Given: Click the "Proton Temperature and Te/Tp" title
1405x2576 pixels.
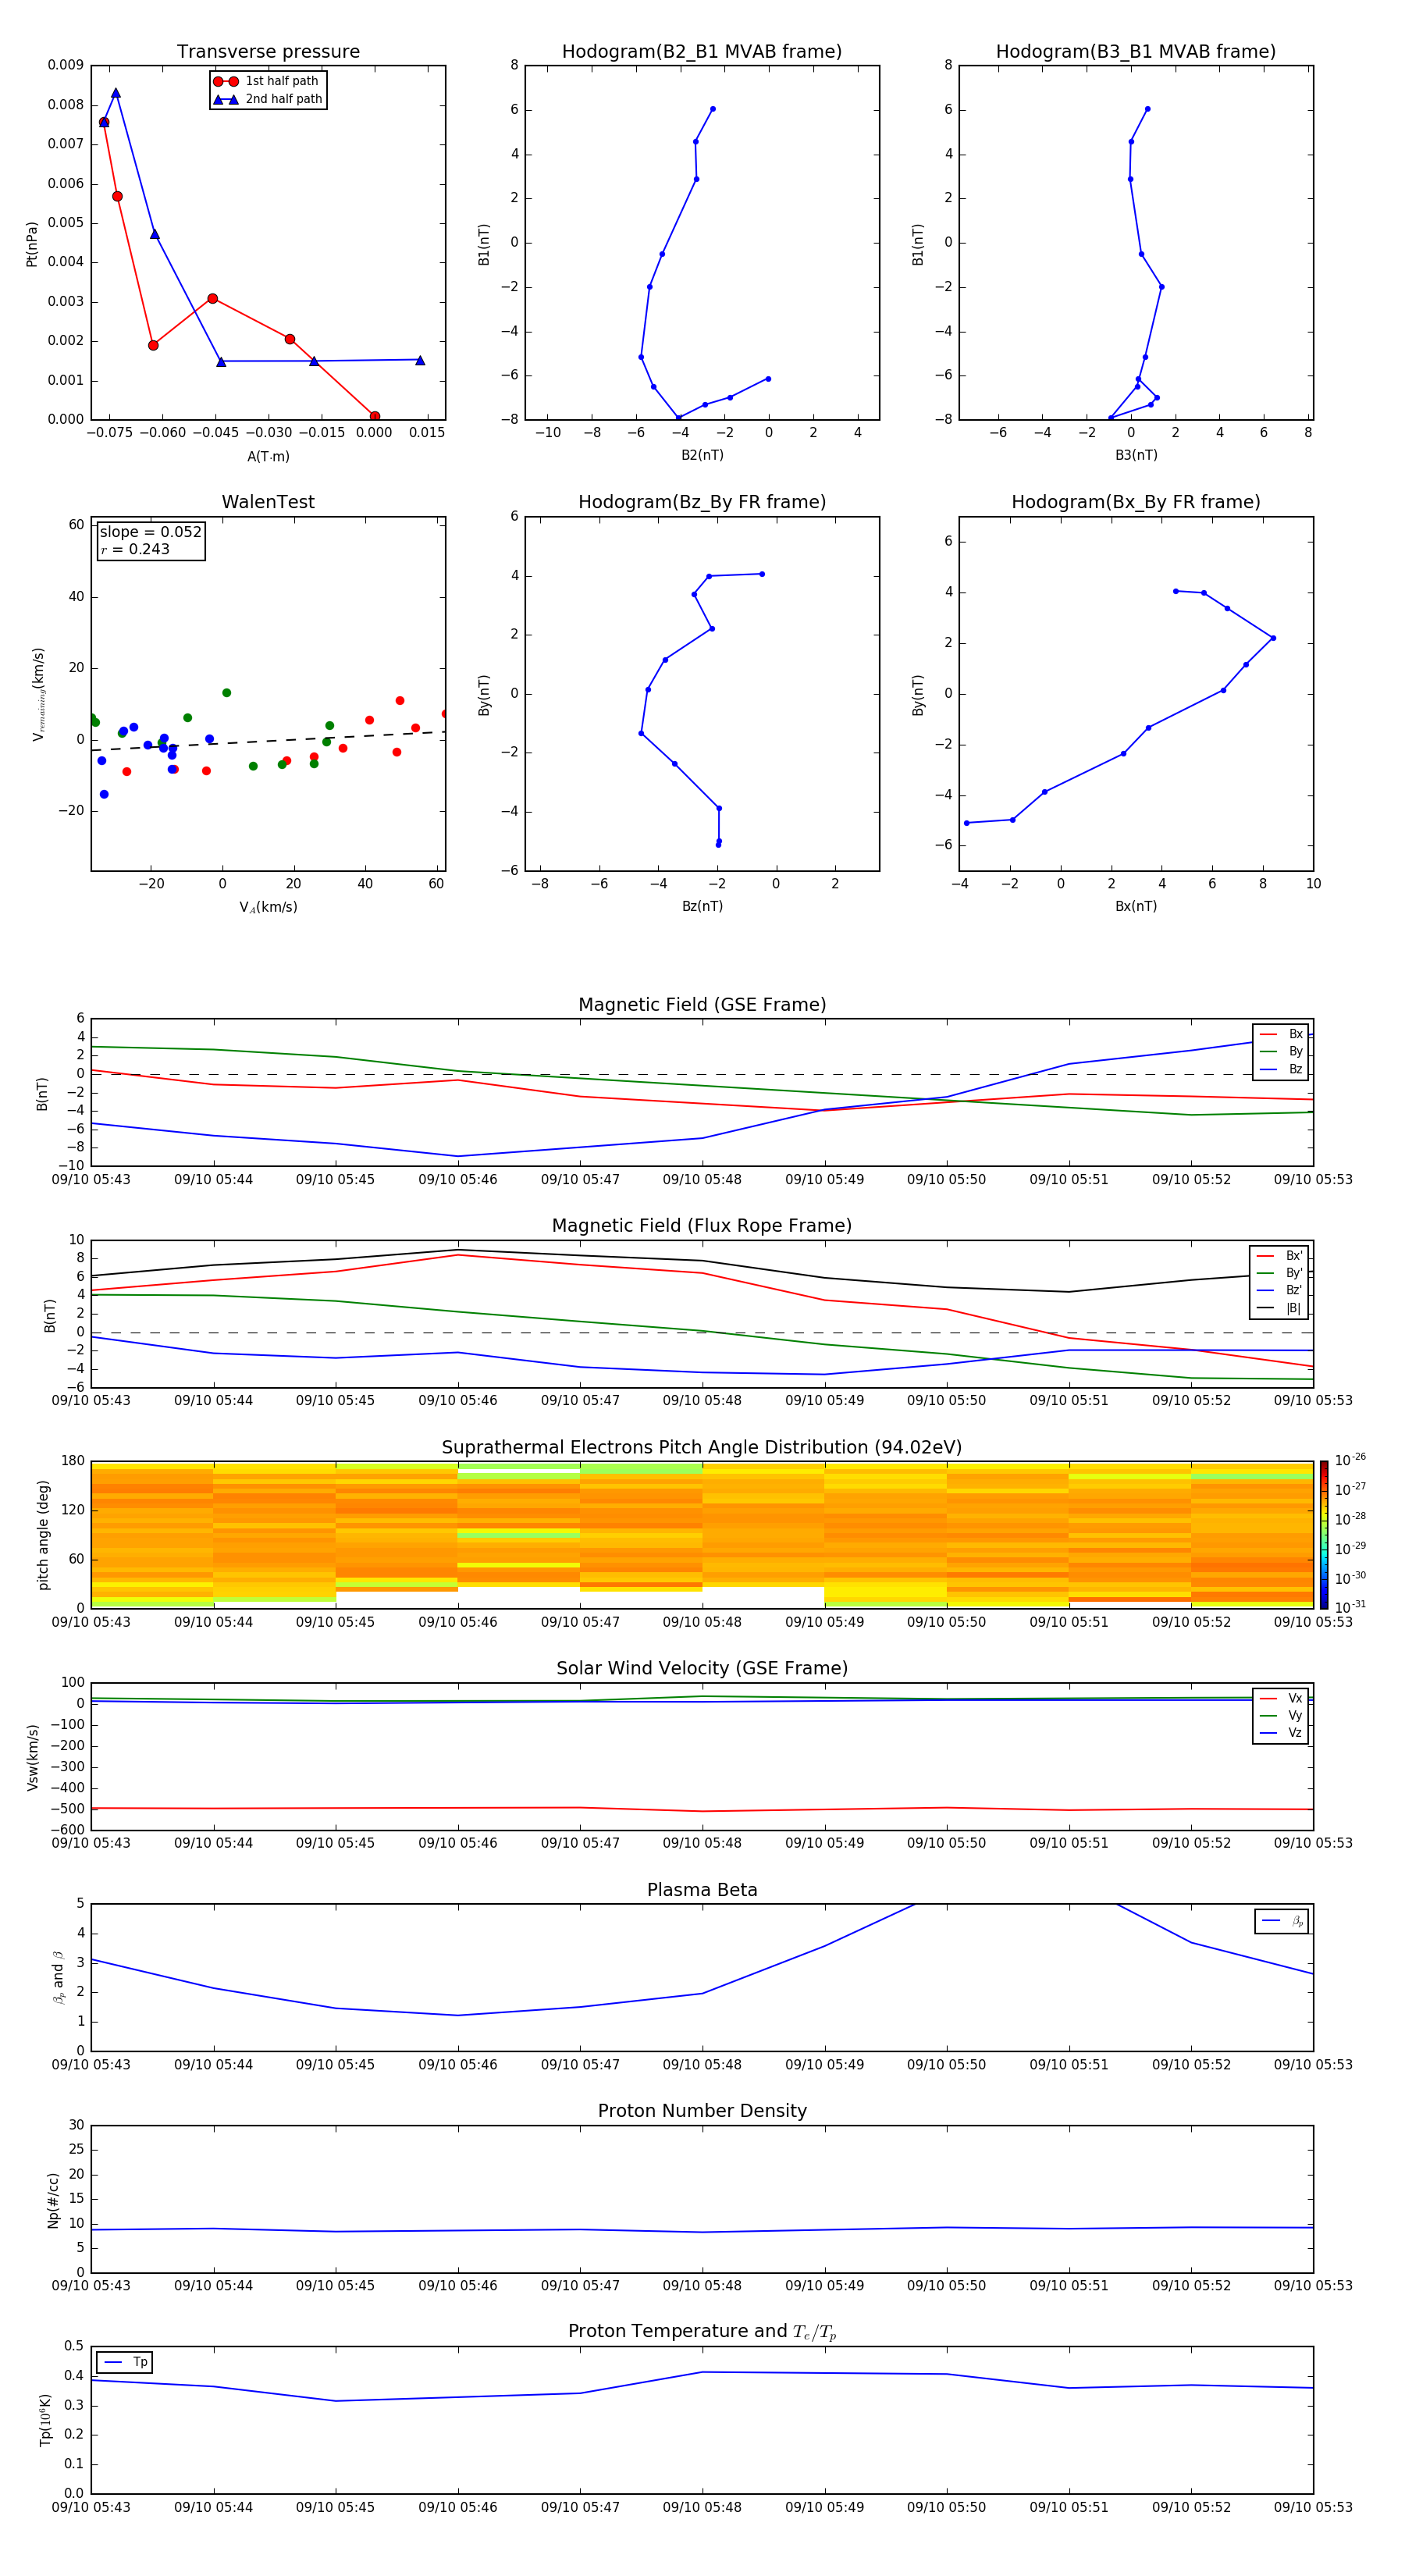Looking at the screenshot, I should coord(702,2332).
